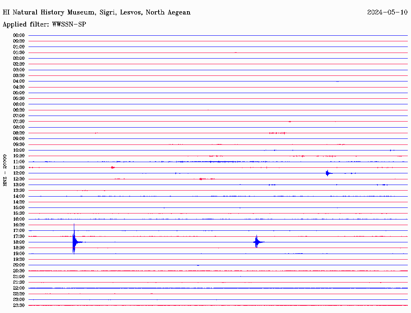Select the 02:30 time label

[19, 64]
